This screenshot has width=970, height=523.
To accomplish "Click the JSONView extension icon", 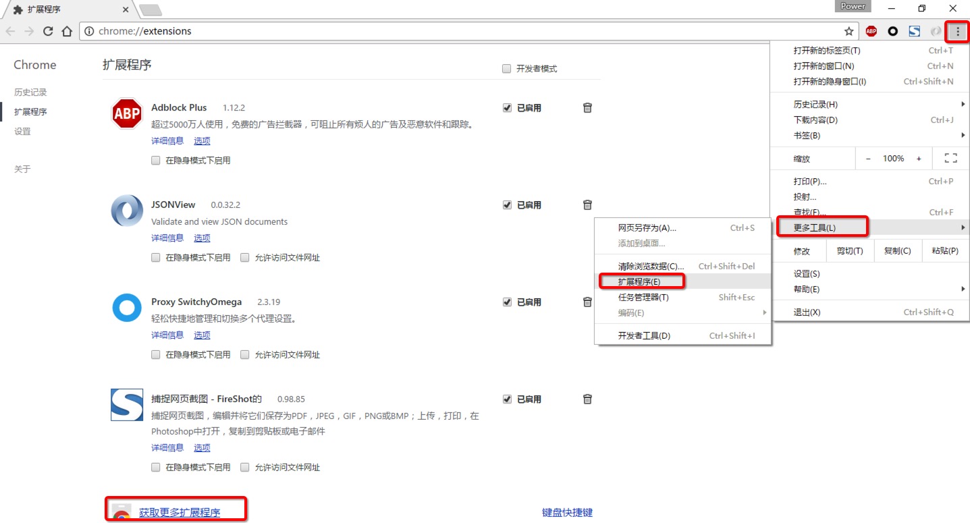I will pos(126,211).
